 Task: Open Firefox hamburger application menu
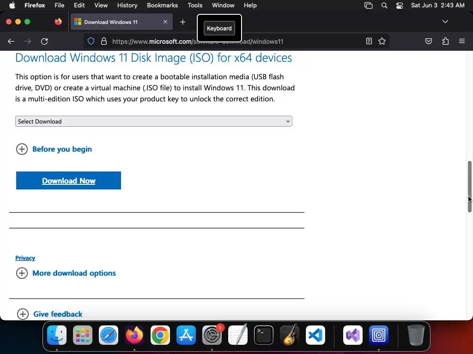462,41
